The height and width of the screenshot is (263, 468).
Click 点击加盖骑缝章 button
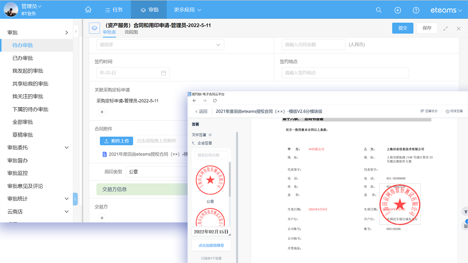(211, 245)
